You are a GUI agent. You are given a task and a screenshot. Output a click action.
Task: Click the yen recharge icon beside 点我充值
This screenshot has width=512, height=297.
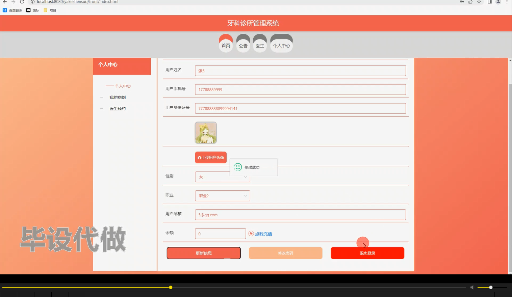(251, 233)
